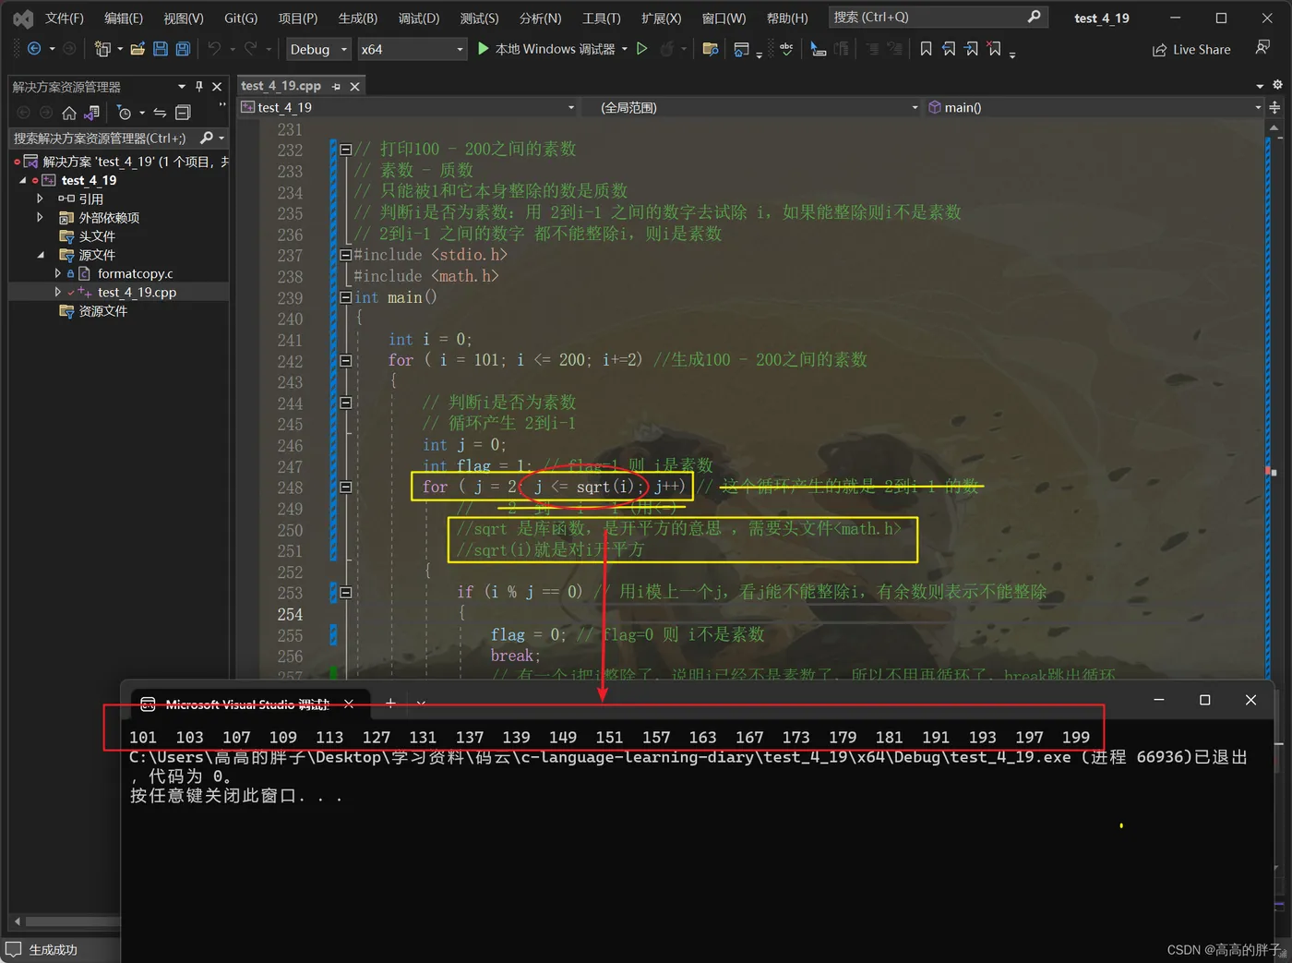This screenshot has width=1292, height=963.
Task: Open the 工具(T) menu
Action: (x=602, y=18)
